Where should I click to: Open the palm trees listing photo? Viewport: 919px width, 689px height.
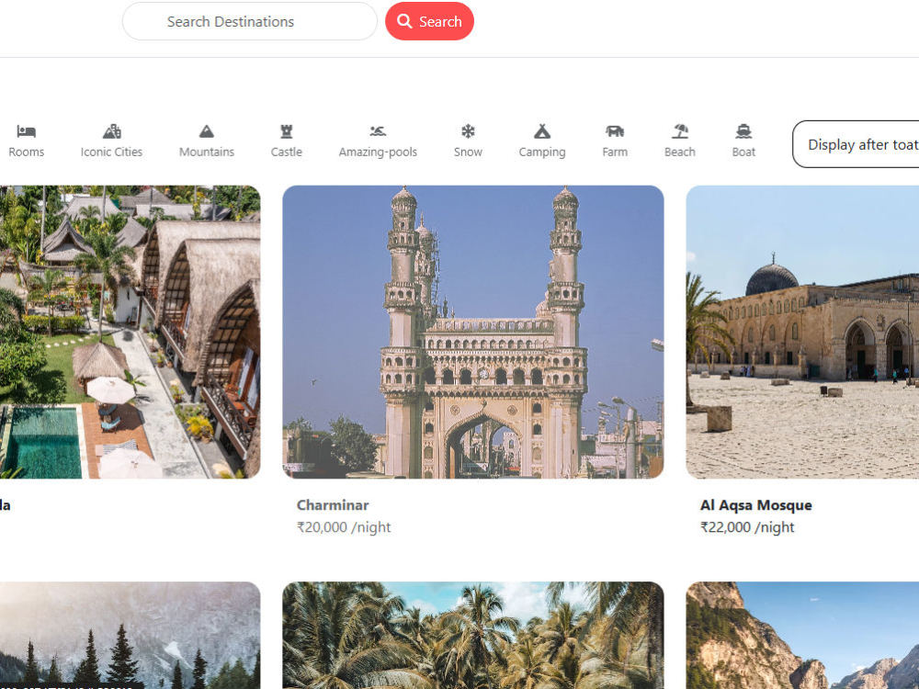click(473, 635)
